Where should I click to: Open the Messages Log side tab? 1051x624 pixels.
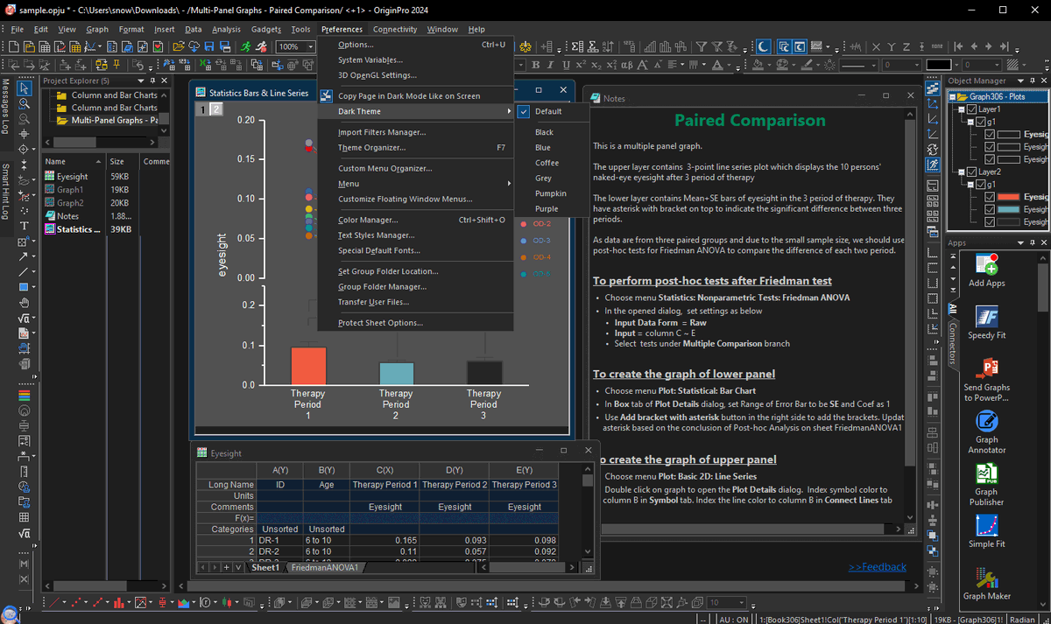pyautogui.click(x=6, y=108)
